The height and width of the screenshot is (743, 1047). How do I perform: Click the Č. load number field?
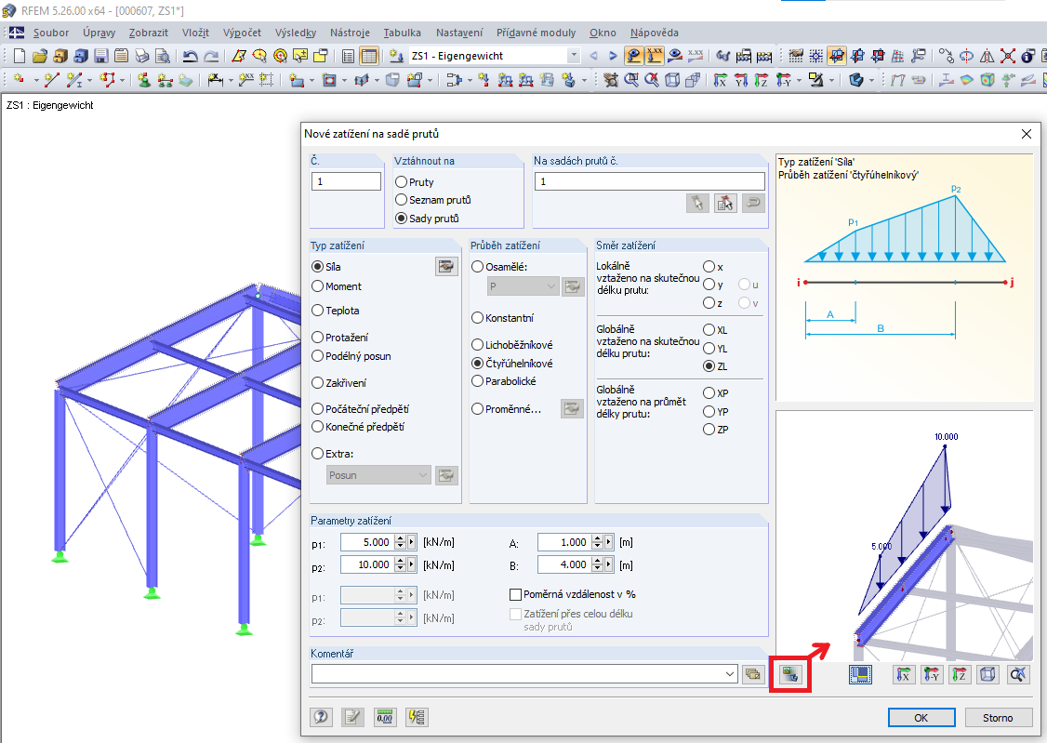click(x=346, y=181)
